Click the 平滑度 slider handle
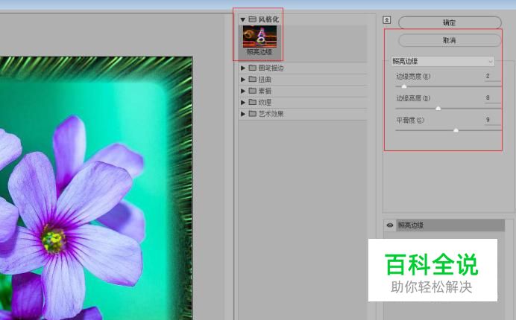This screenshot has height=320, width=516. (456, 130)
